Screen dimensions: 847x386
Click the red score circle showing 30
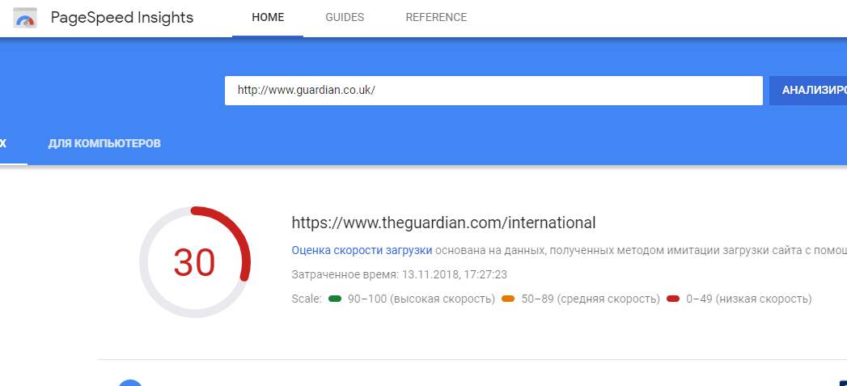(194, 262)
